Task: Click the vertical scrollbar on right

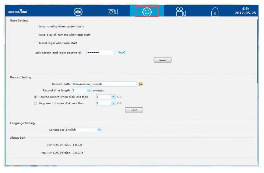Action: tap(258, 51)
